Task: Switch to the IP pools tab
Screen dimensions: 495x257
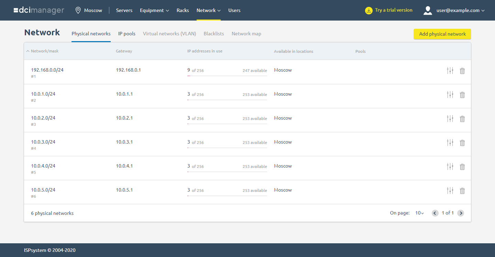Action: click(127, 34)
